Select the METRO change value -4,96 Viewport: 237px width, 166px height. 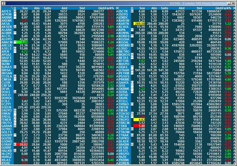pyautogui.click(x=228, y=52)
